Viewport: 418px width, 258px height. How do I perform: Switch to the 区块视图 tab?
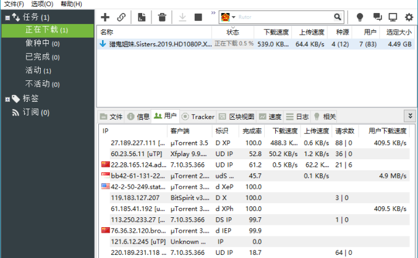(236, 117)
